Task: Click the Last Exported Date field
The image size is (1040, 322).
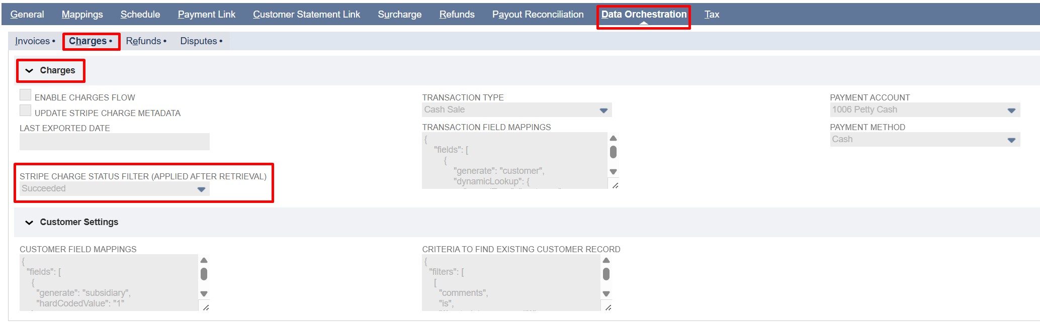Action: click(114, 142)
